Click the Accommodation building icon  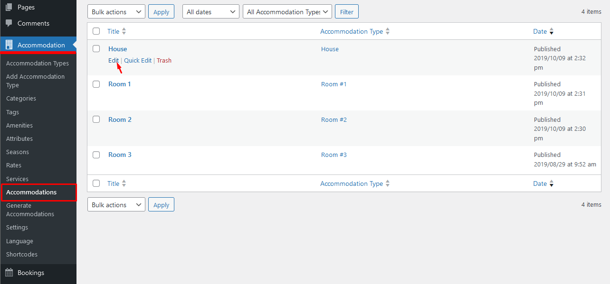pos(9,45)
